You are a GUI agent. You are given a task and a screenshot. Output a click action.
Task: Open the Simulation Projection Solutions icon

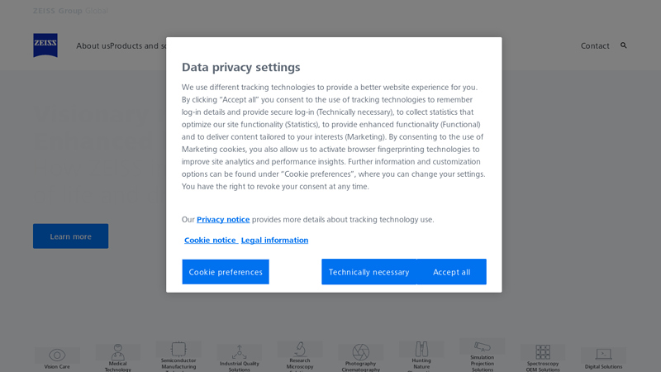[x=482, y=346]
